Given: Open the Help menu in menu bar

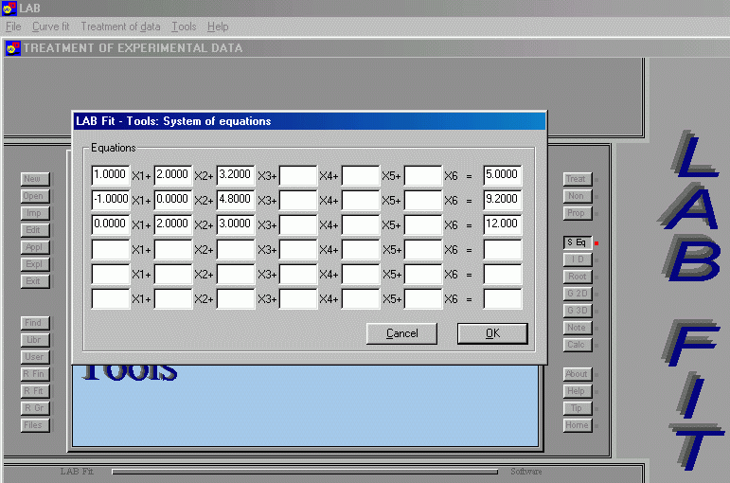Looking at the screenshot, I should [218, 27].
